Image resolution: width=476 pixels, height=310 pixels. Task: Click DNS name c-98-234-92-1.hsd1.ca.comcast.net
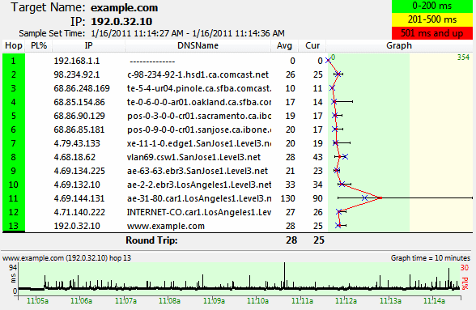click(x=198, y=74)
